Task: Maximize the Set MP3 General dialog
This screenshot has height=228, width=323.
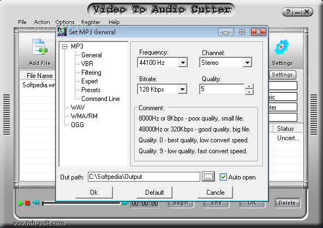Action: [242, 32]
